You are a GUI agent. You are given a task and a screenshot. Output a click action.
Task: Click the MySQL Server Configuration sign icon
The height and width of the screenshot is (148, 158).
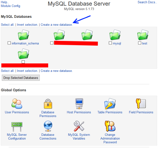pyautogui.click(x=17, y=127)
